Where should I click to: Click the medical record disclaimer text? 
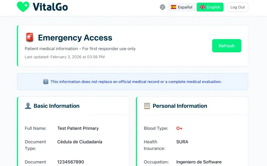(x=136, y=81)
